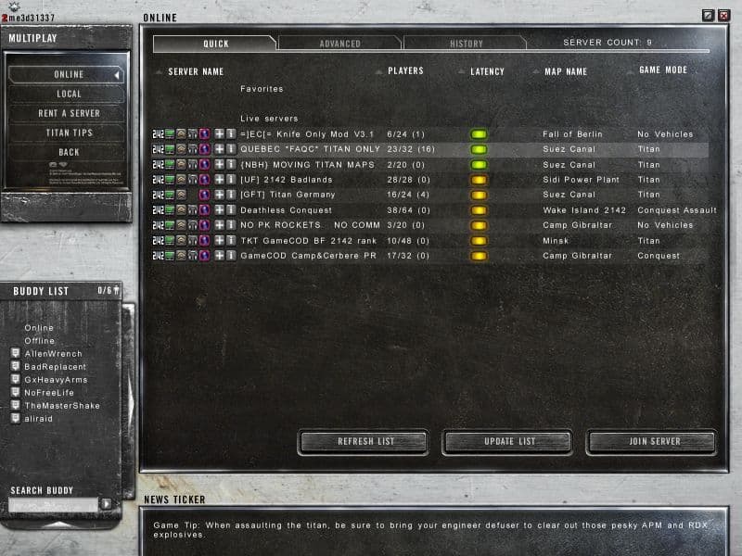Sort server list by Server Name

tap(196, 72)
